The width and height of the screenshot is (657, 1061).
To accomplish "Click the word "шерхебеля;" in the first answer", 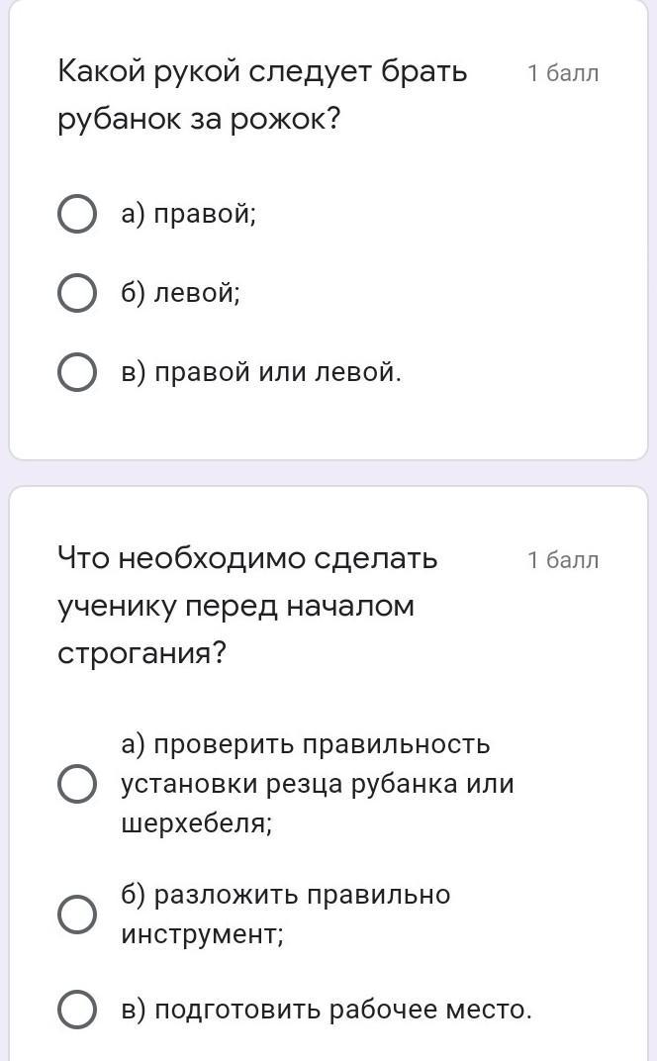I will [196, 823].
